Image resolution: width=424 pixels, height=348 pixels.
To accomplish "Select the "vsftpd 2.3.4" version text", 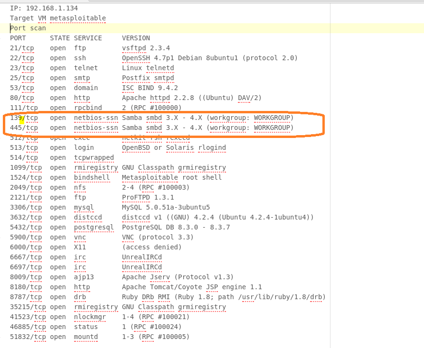I will pos(146,48).
